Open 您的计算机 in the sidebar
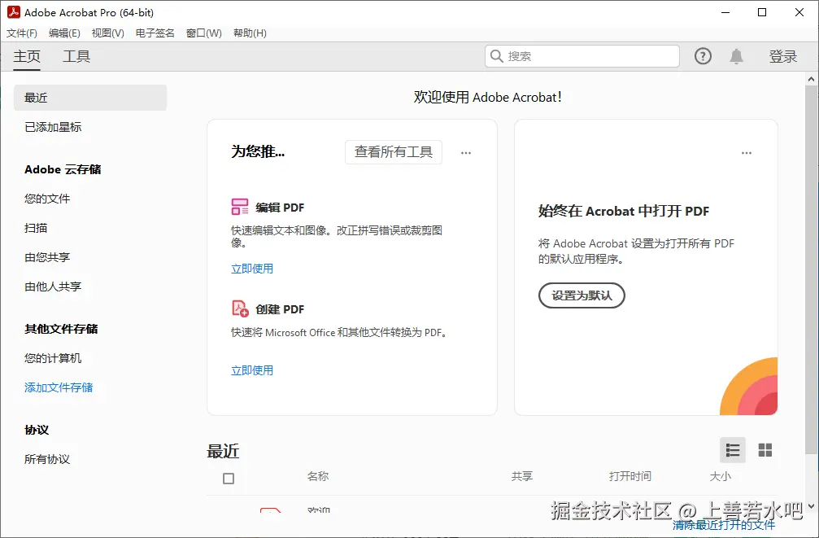The width and height of the screenshot is (819, 538). [x=53, y=358]
